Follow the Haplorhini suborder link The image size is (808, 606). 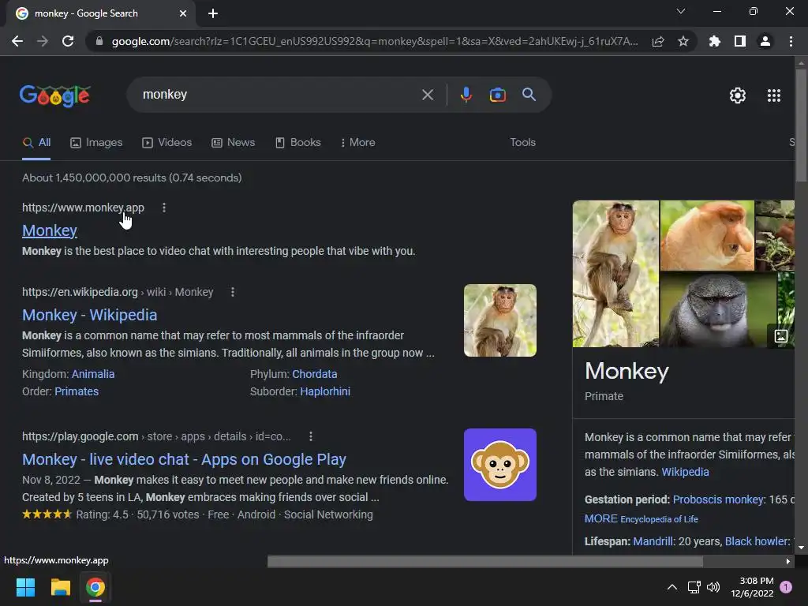tap(325, 391)
